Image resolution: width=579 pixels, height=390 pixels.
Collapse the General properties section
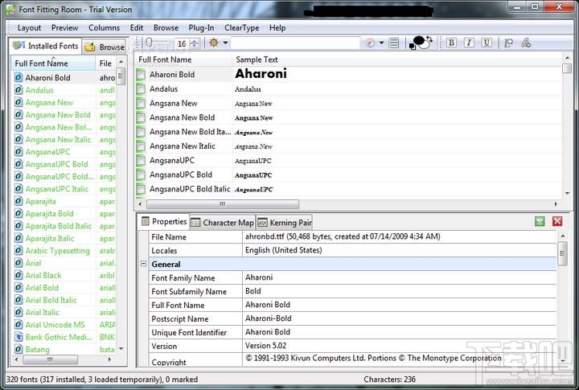(144, 264)
